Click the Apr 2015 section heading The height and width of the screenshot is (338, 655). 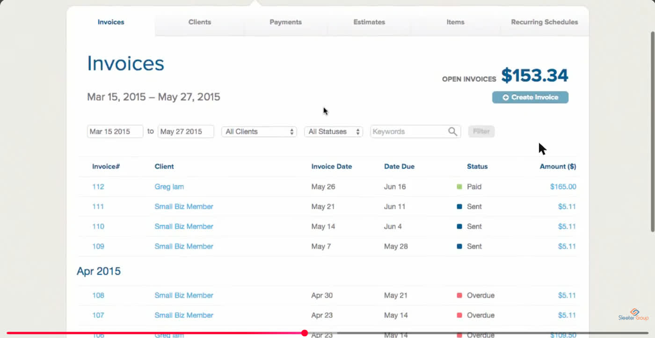point(99,271)
